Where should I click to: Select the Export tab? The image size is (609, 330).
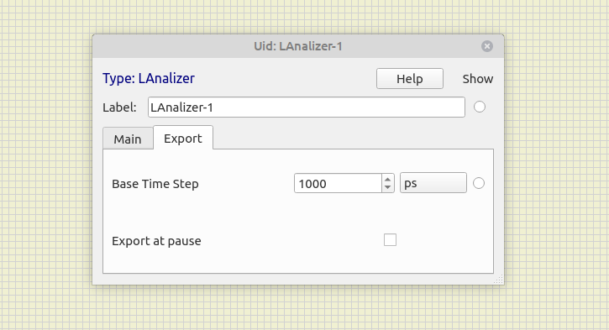183,138
